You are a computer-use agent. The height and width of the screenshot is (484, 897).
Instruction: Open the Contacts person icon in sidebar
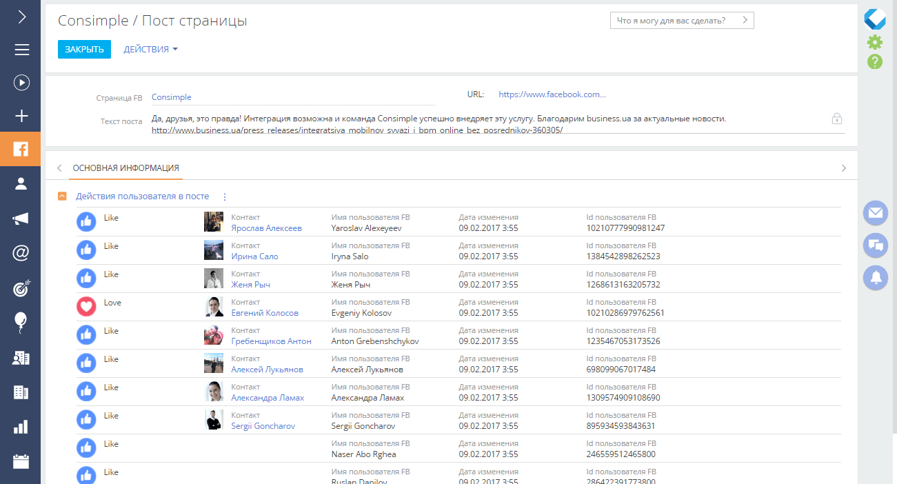[x=21, y=183]
